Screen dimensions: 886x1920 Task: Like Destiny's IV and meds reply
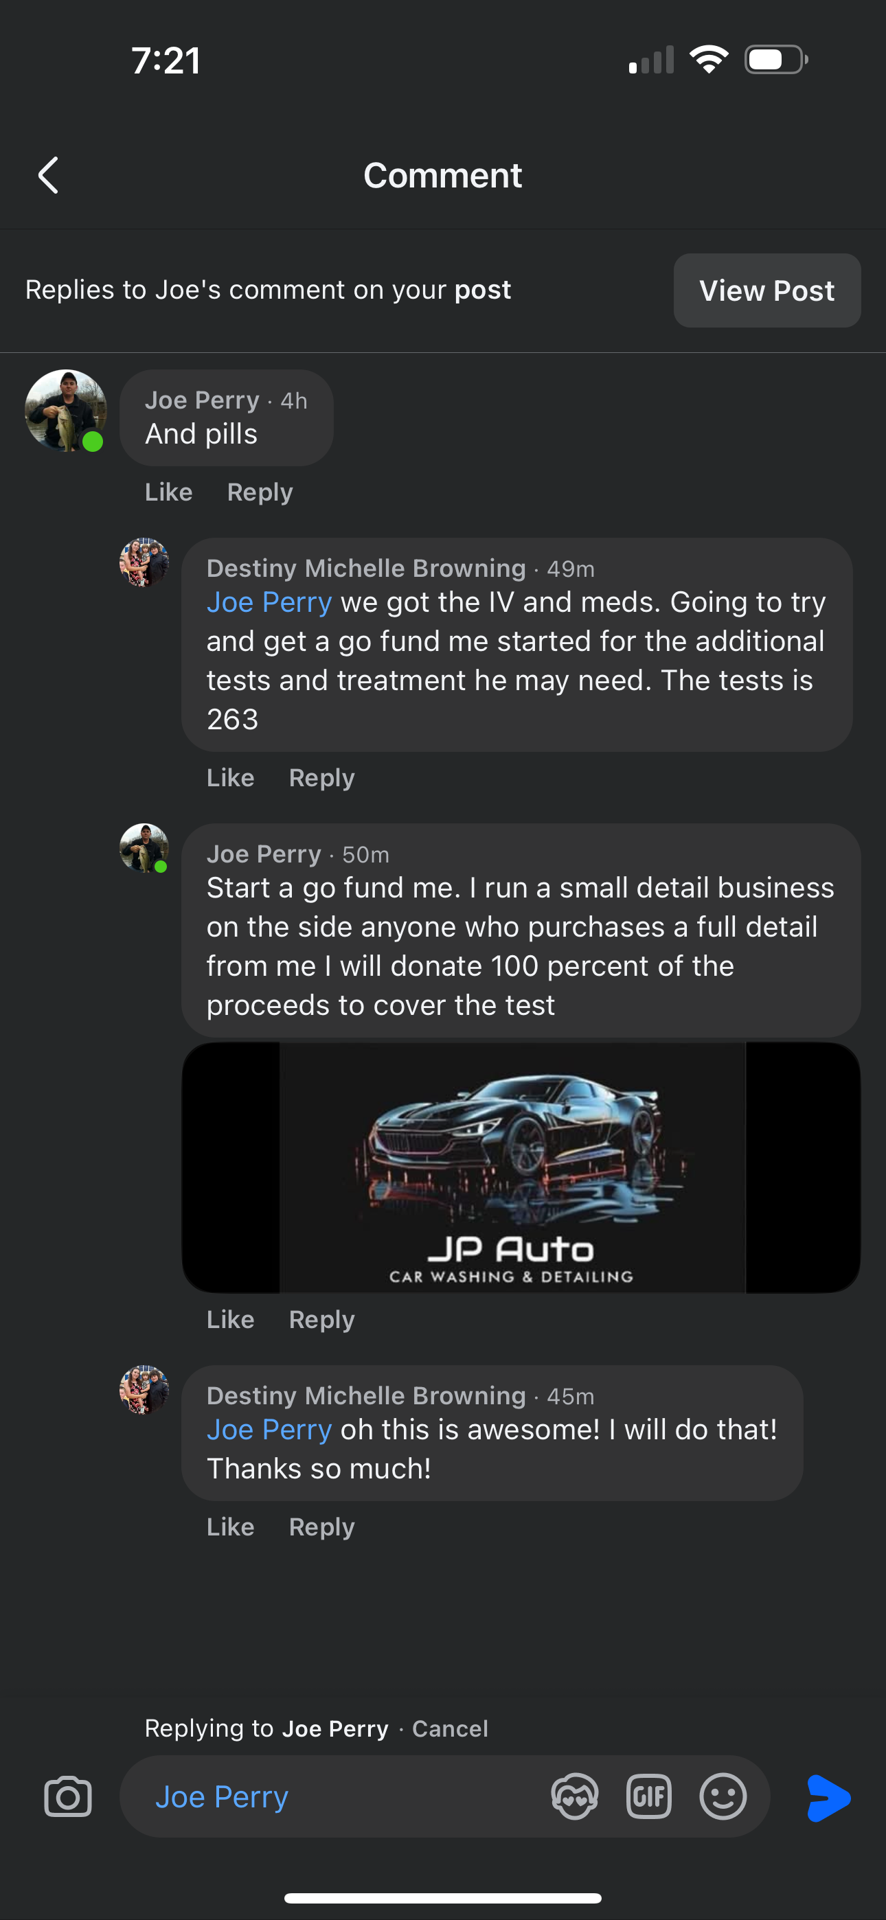(x=231, y=777)
